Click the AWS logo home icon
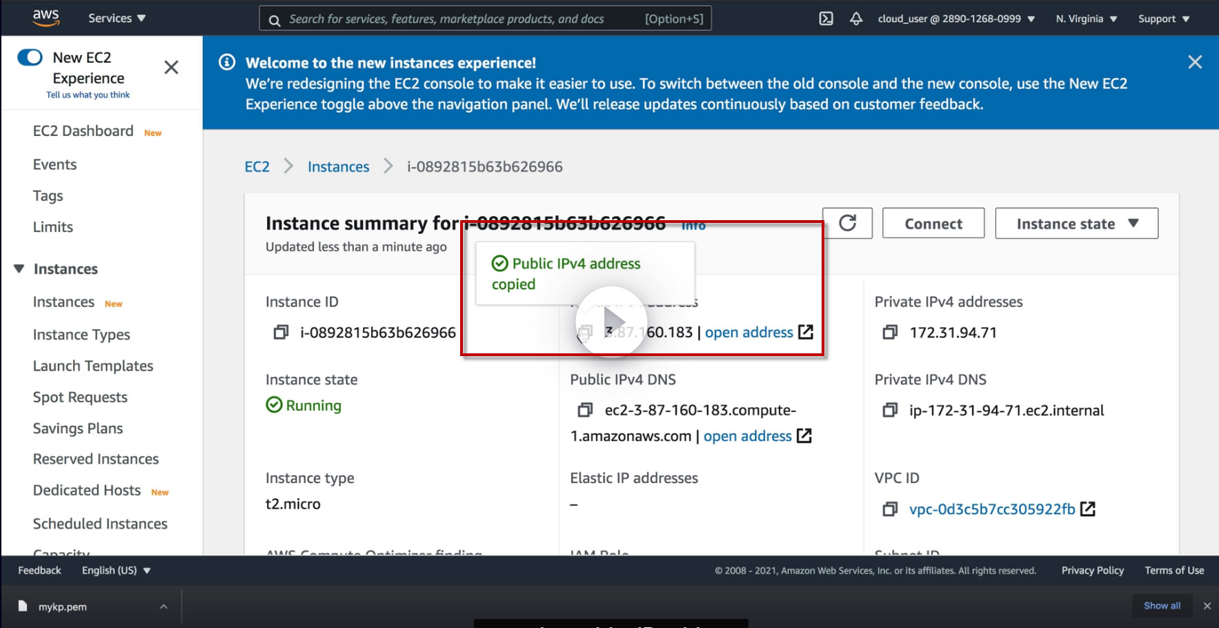The height and width of the screenshot is (628, 1219). coord(46,18)
